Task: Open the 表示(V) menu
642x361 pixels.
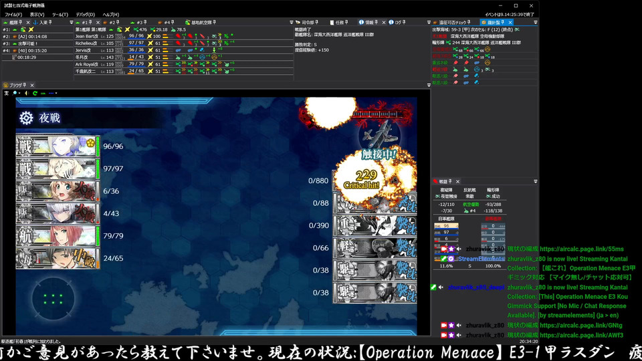Action: [37, 14]
